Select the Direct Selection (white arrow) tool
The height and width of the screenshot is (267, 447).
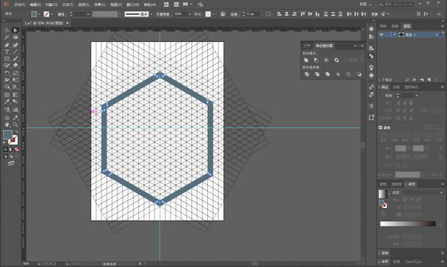point(15,30)
